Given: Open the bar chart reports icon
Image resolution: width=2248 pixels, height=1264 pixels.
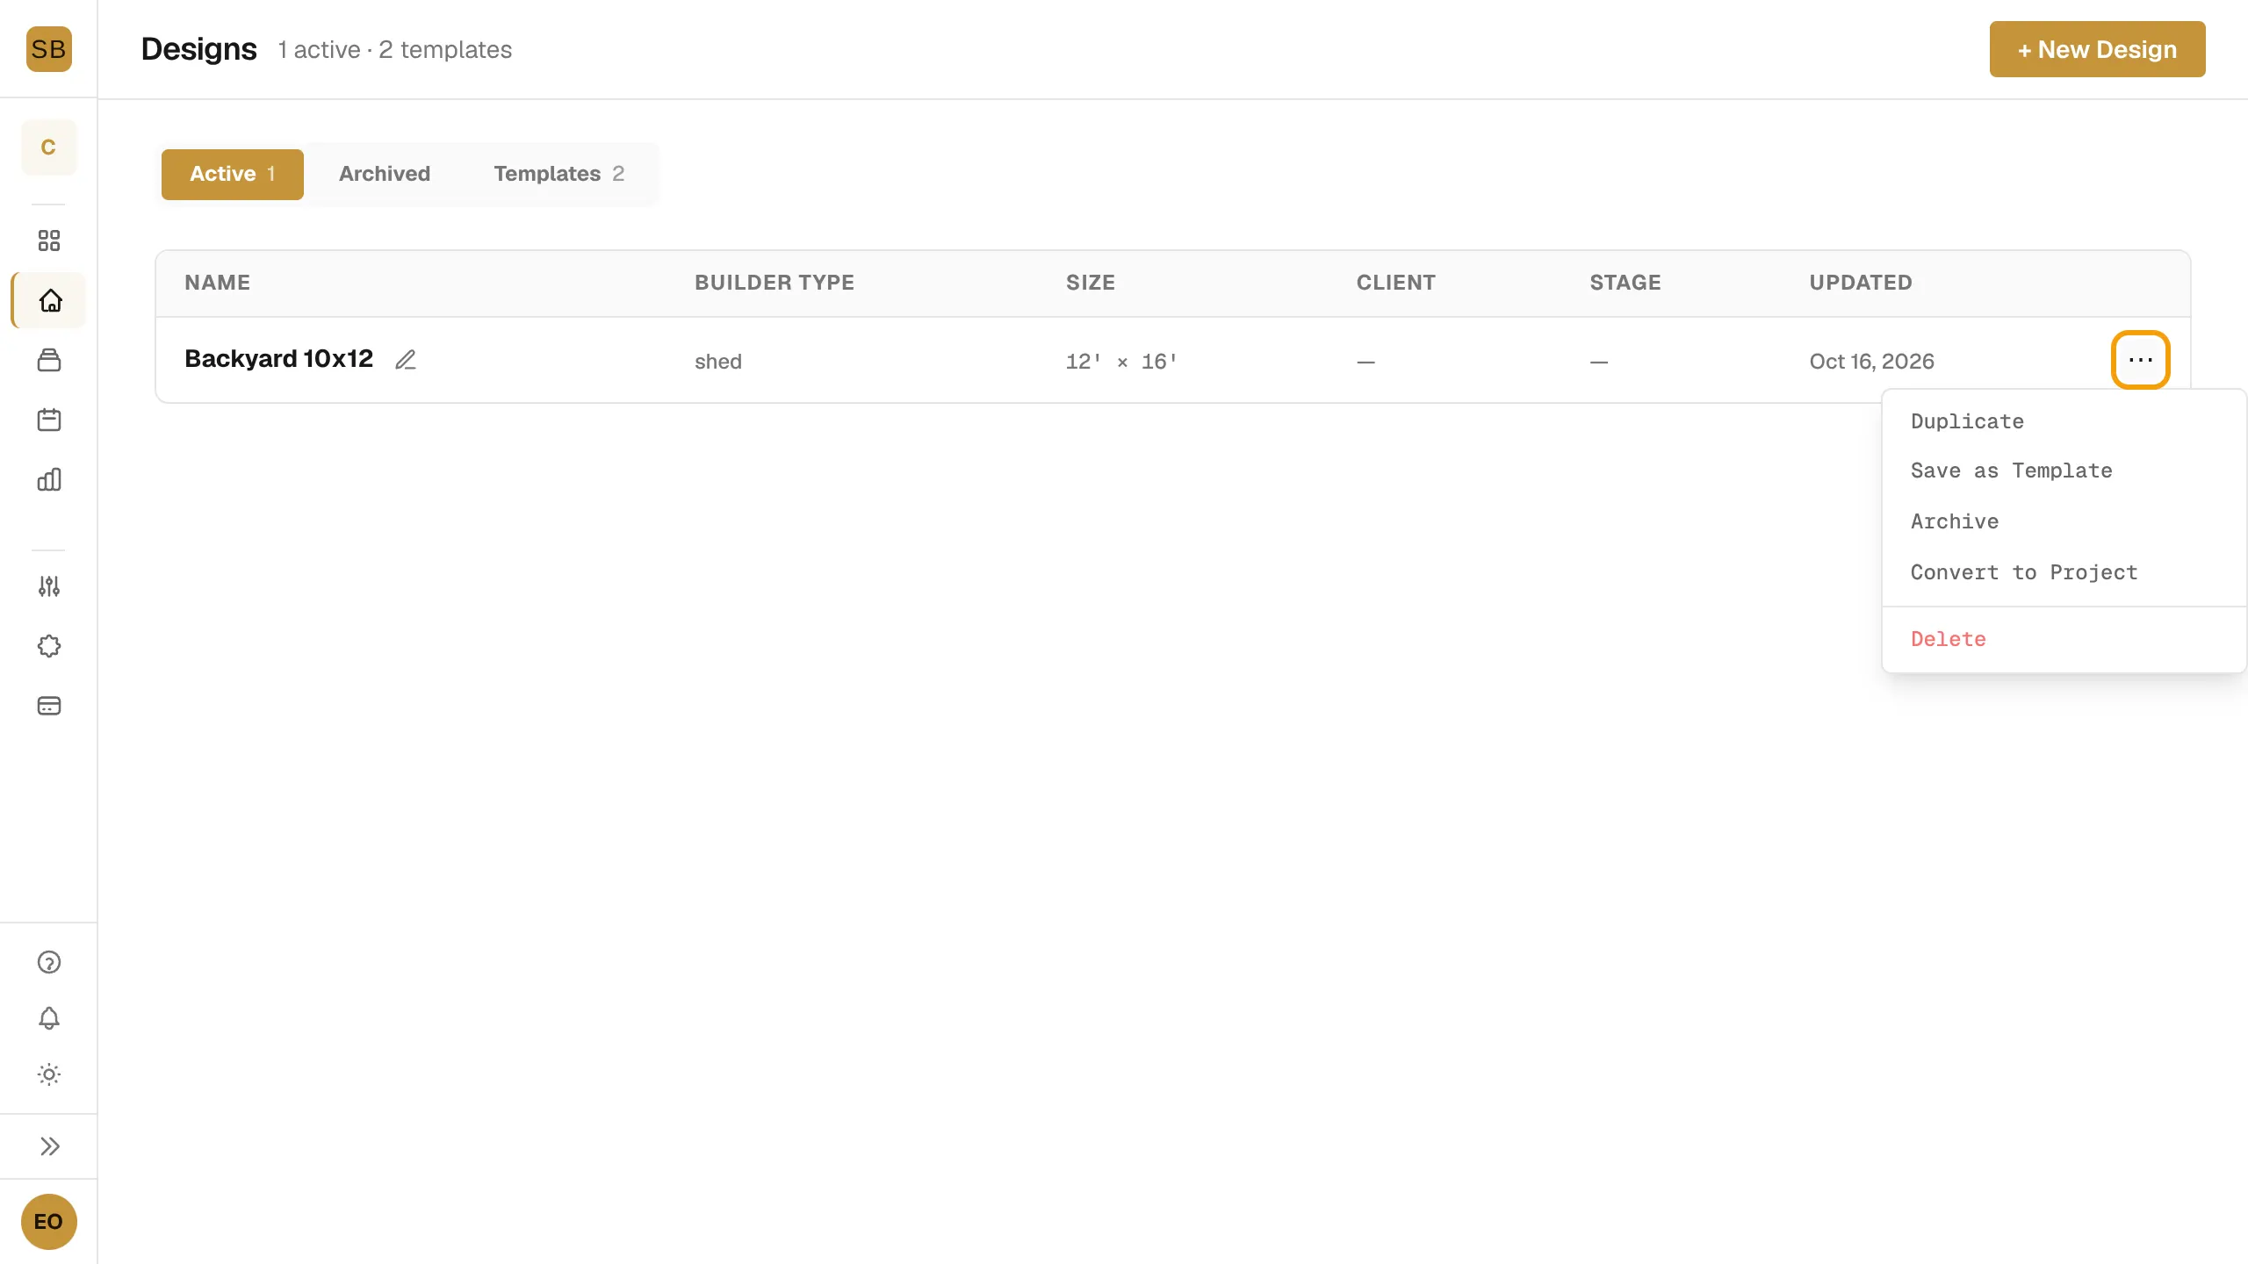Looking at the screenshot, I should pos(49,479).
